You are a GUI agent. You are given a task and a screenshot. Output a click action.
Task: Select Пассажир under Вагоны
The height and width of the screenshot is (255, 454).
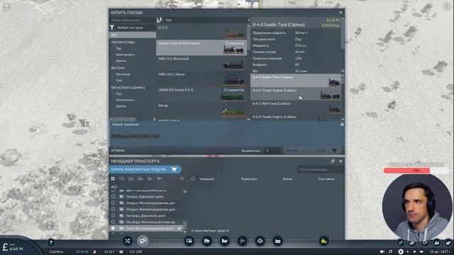point(123,74)
